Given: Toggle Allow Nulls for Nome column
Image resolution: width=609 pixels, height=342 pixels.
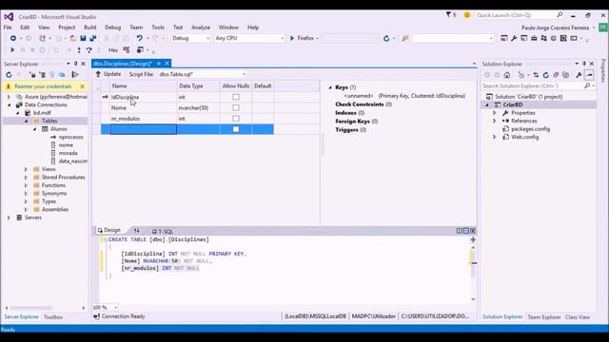Looking at the screenshot, I should [236, 107].
